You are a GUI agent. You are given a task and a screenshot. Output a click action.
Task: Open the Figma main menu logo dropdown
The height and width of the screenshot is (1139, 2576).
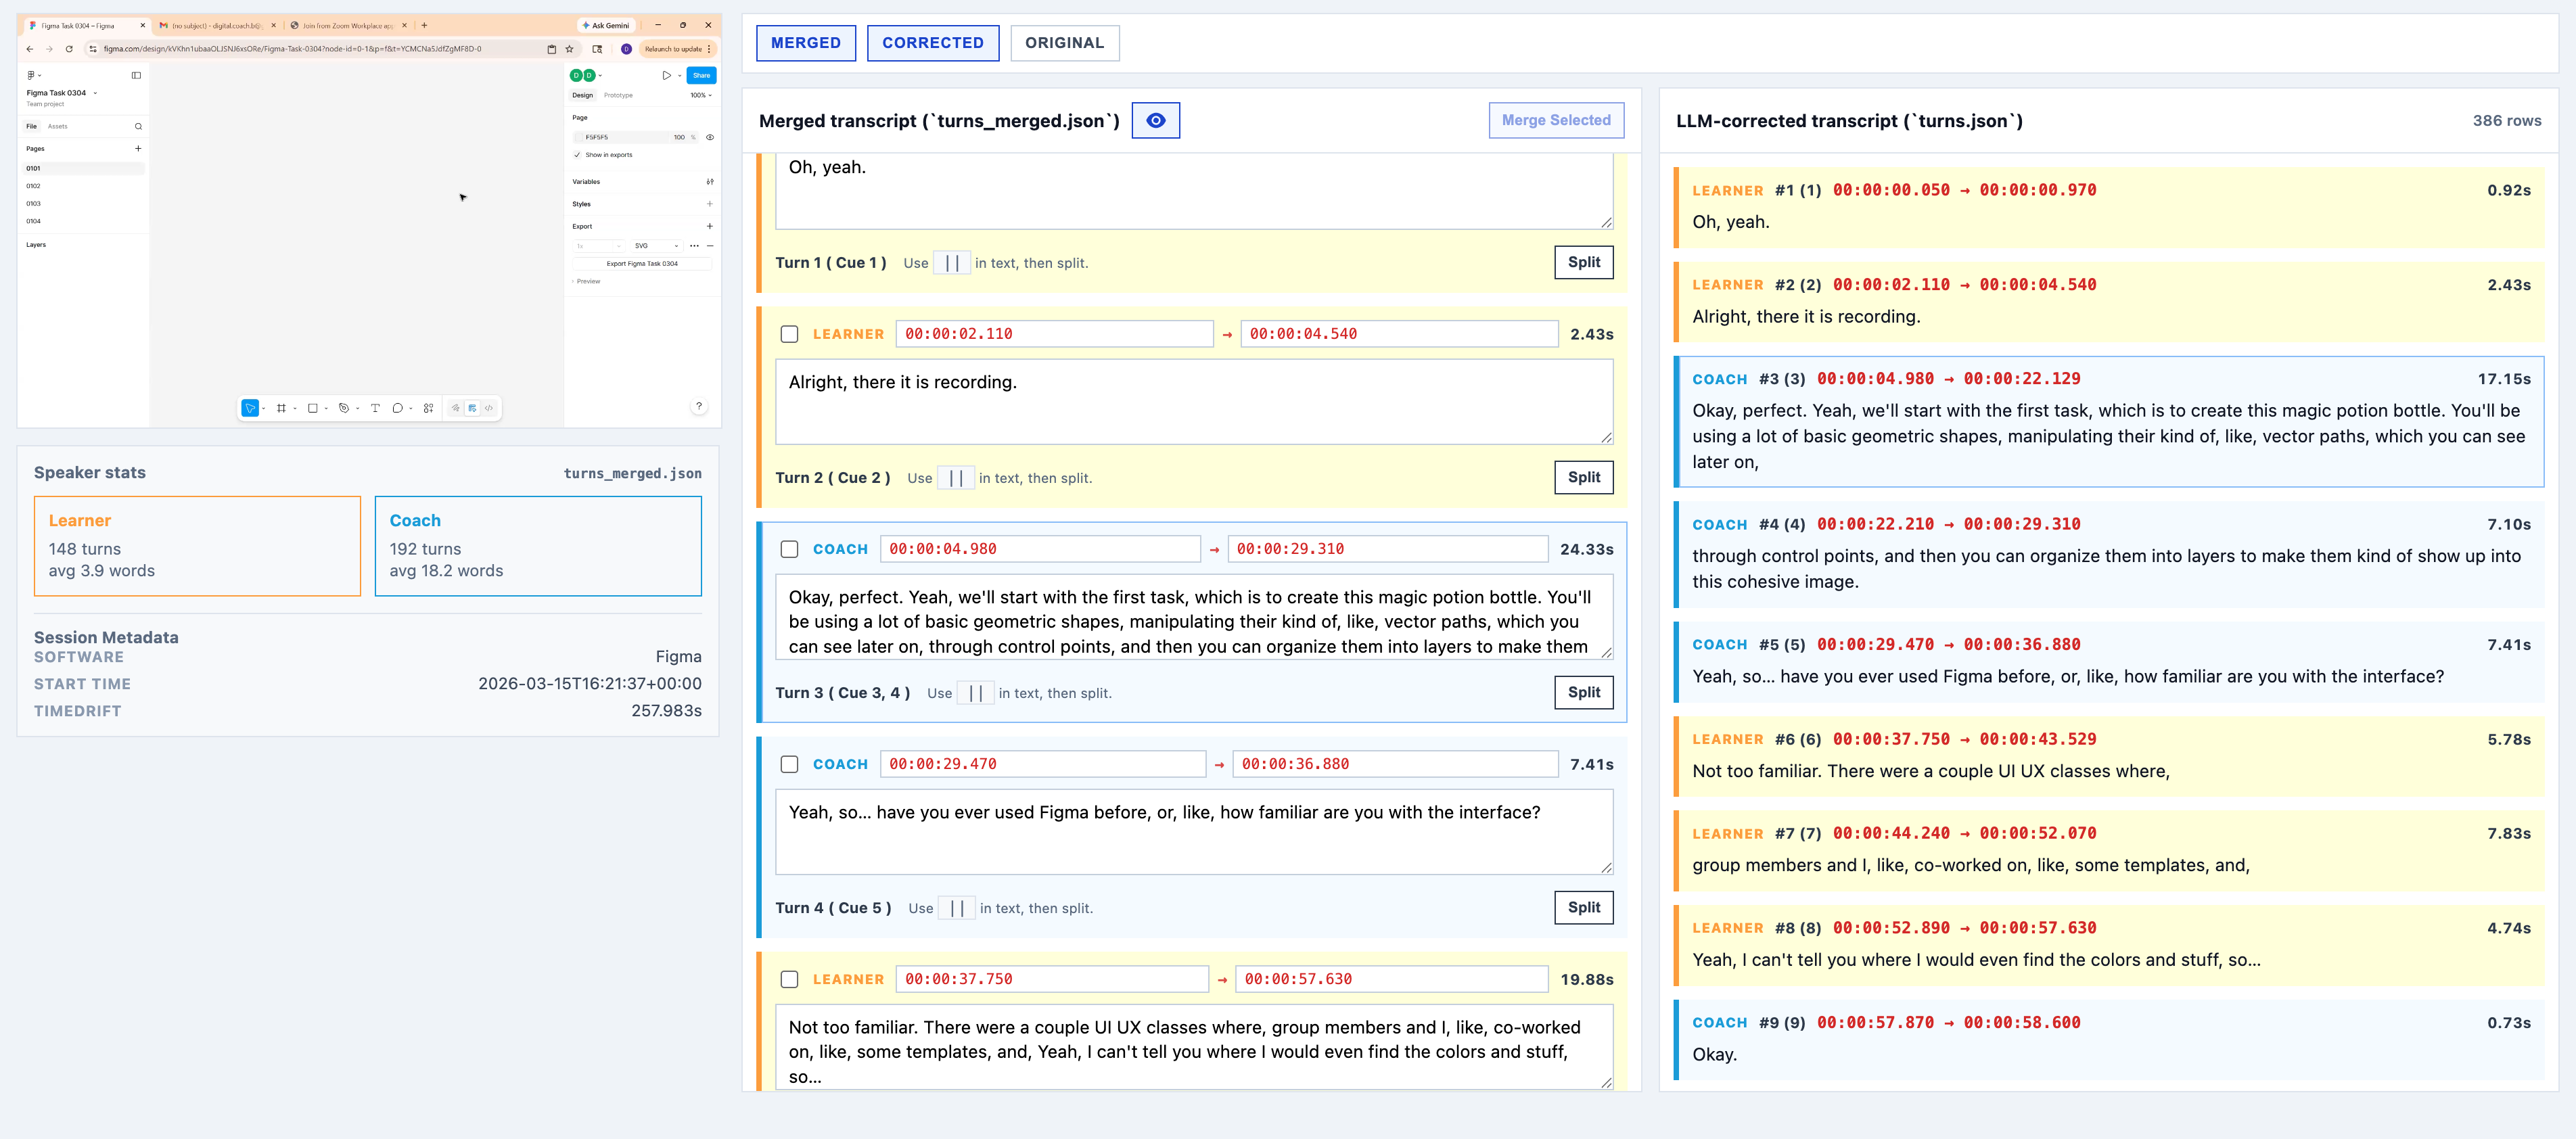tap(33, 75)
